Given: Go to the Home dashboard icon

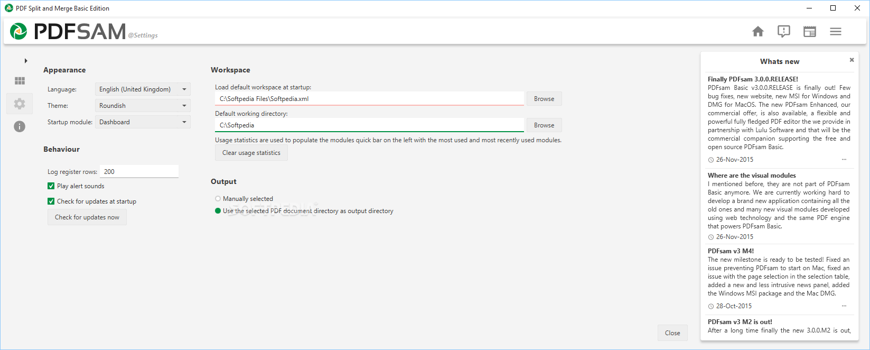Looking at the screenshot, I should [x=758, y=32].
